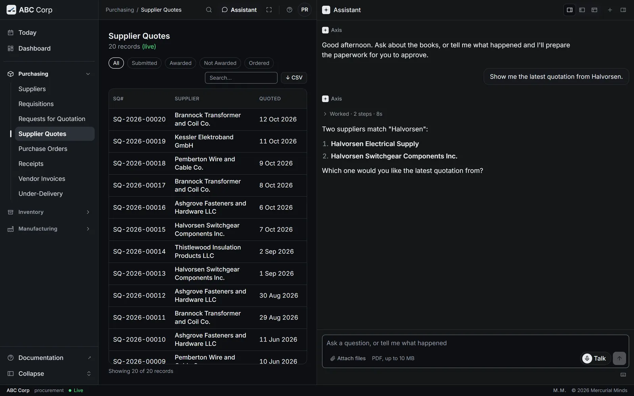Select the Ordered filter chip
Image resolution: width=634 pixels, height=396 pixels.
[x=259, y=63]
